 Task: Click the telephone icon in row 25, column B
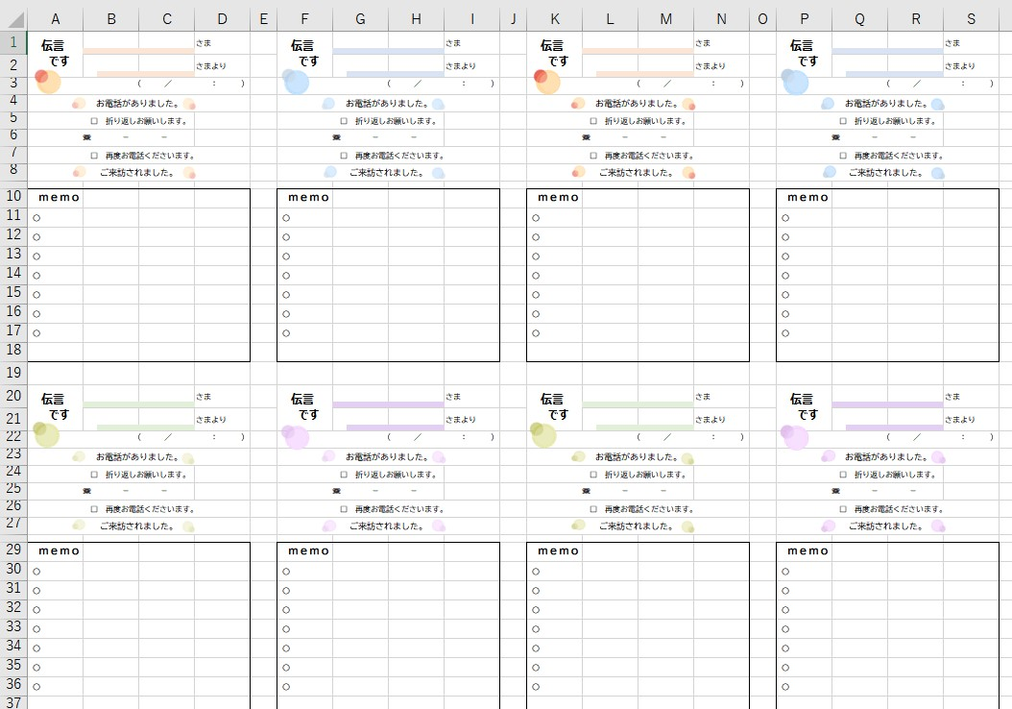tap(87, 491)
